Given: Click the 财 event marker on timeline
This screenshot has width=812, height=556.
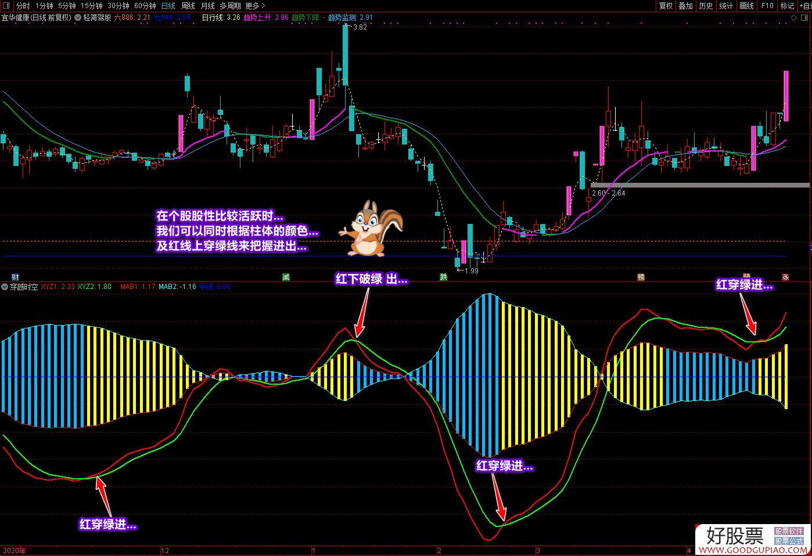Looking at the screenshot, I should tap(16, 277).
